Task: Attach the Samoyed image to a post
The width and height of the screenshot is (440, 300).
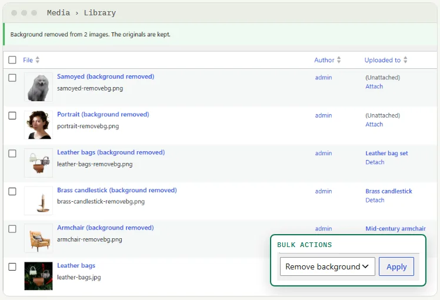Action: pyautogui.click(x=374, y=86)
